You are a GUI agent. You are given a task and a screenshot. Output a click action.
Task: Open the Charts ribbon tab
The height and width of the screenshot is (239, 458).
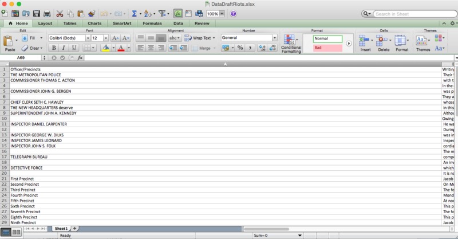pos(94,23)
